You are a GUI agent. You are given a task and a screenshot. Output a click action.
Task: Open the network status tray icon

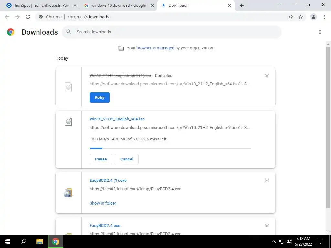pyautogui.click(x=282, y=242)
